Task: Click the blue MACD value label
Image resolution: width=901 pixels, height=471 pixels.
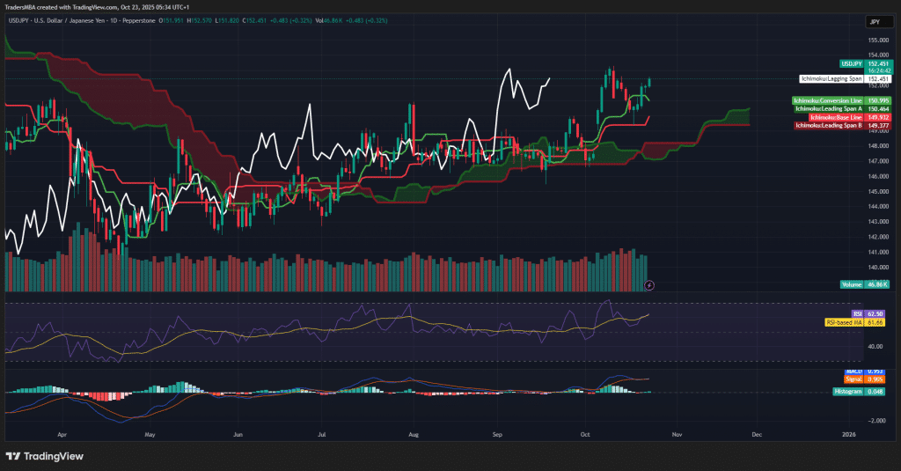Action: (x=865, y=372)
